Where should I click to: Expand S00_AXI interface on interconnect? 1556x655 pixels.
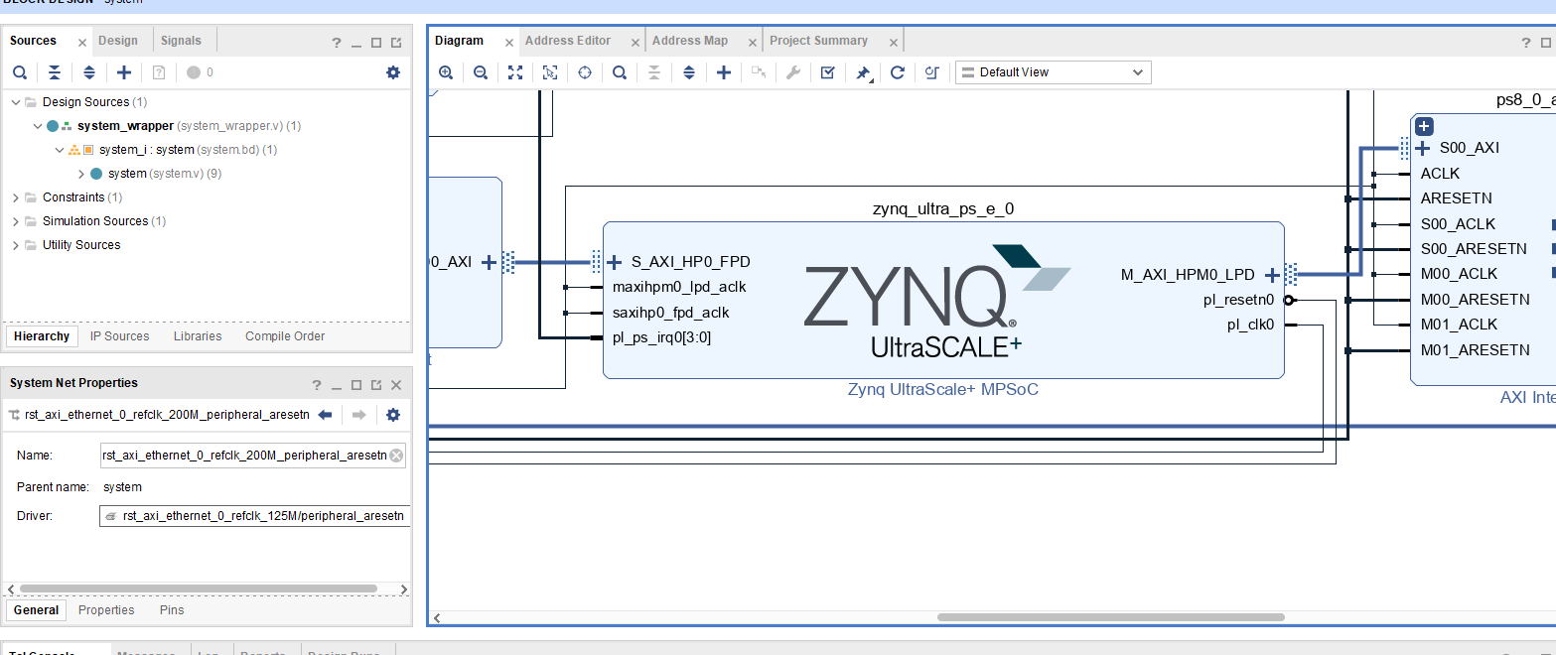click(x=1424, y=148)
